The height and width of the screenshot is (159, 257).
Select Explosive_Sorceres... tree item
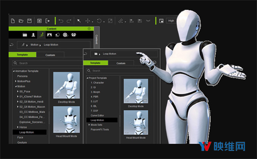[x=32, y=122]
